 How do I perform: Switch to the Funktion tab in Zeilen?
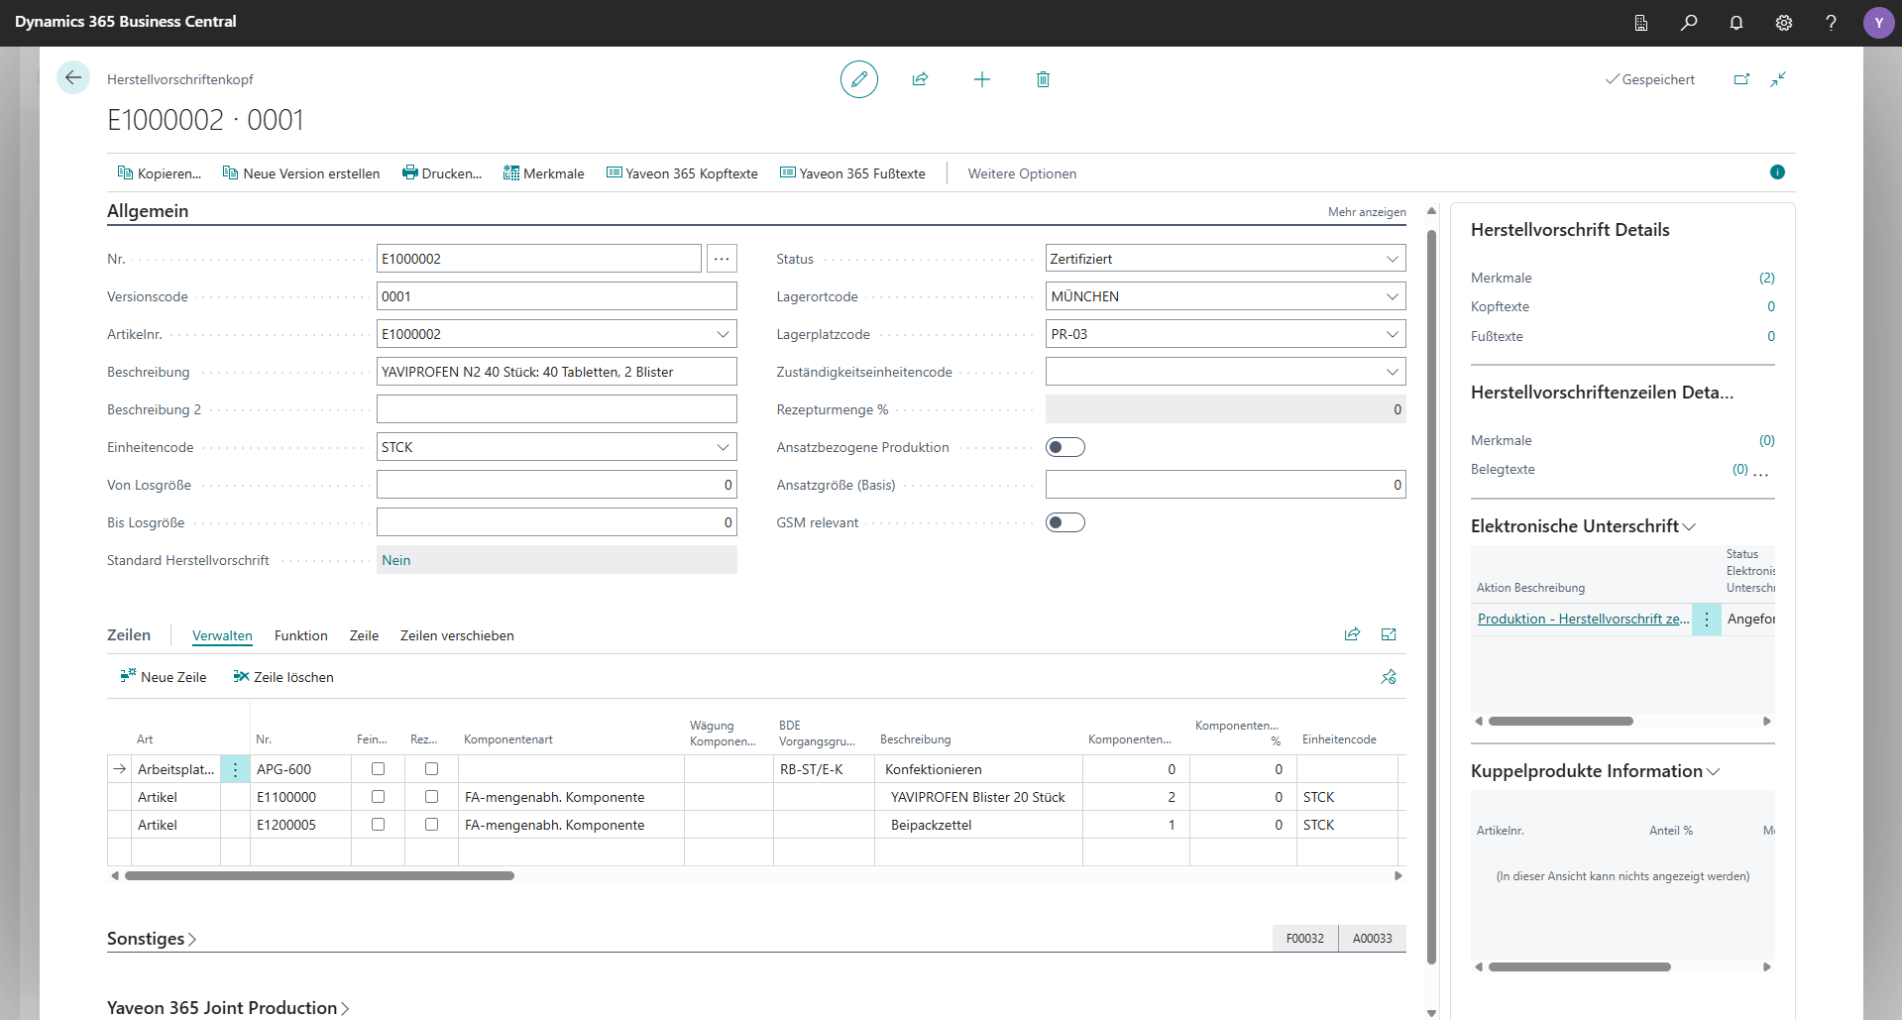tap(300, 635)
